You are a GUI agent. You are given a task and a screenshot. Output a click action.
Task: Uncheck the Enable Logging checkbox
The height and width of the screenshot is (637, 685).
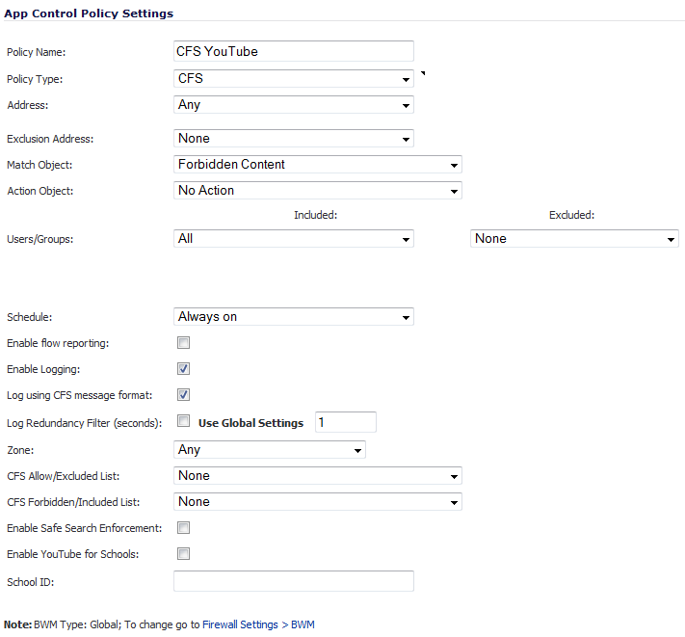pyautogui.click(x=183, y=369)
